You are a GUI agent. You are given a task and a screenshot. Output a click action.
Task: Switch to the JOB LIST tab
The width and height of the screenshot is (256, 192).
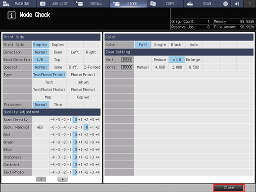[x=55, y=3]
